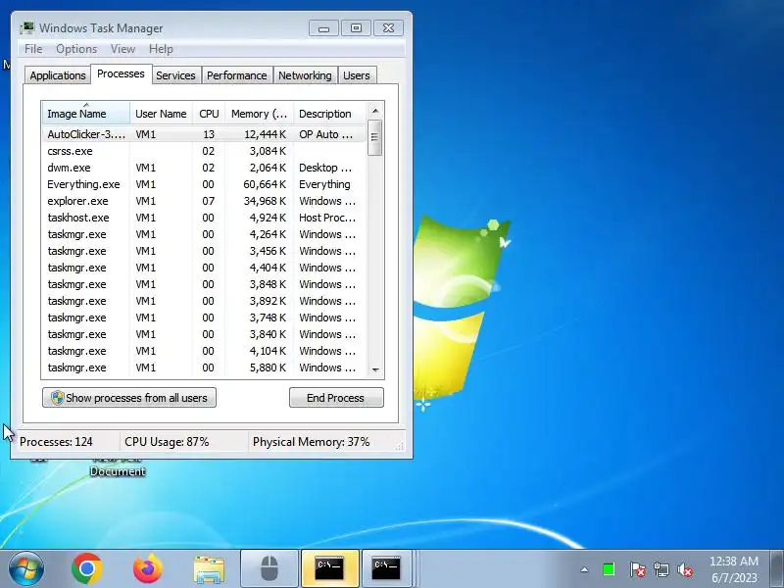784x588 pixels.
Task: Click the OP Auto… description cell
Action: (x=326, y=134)
